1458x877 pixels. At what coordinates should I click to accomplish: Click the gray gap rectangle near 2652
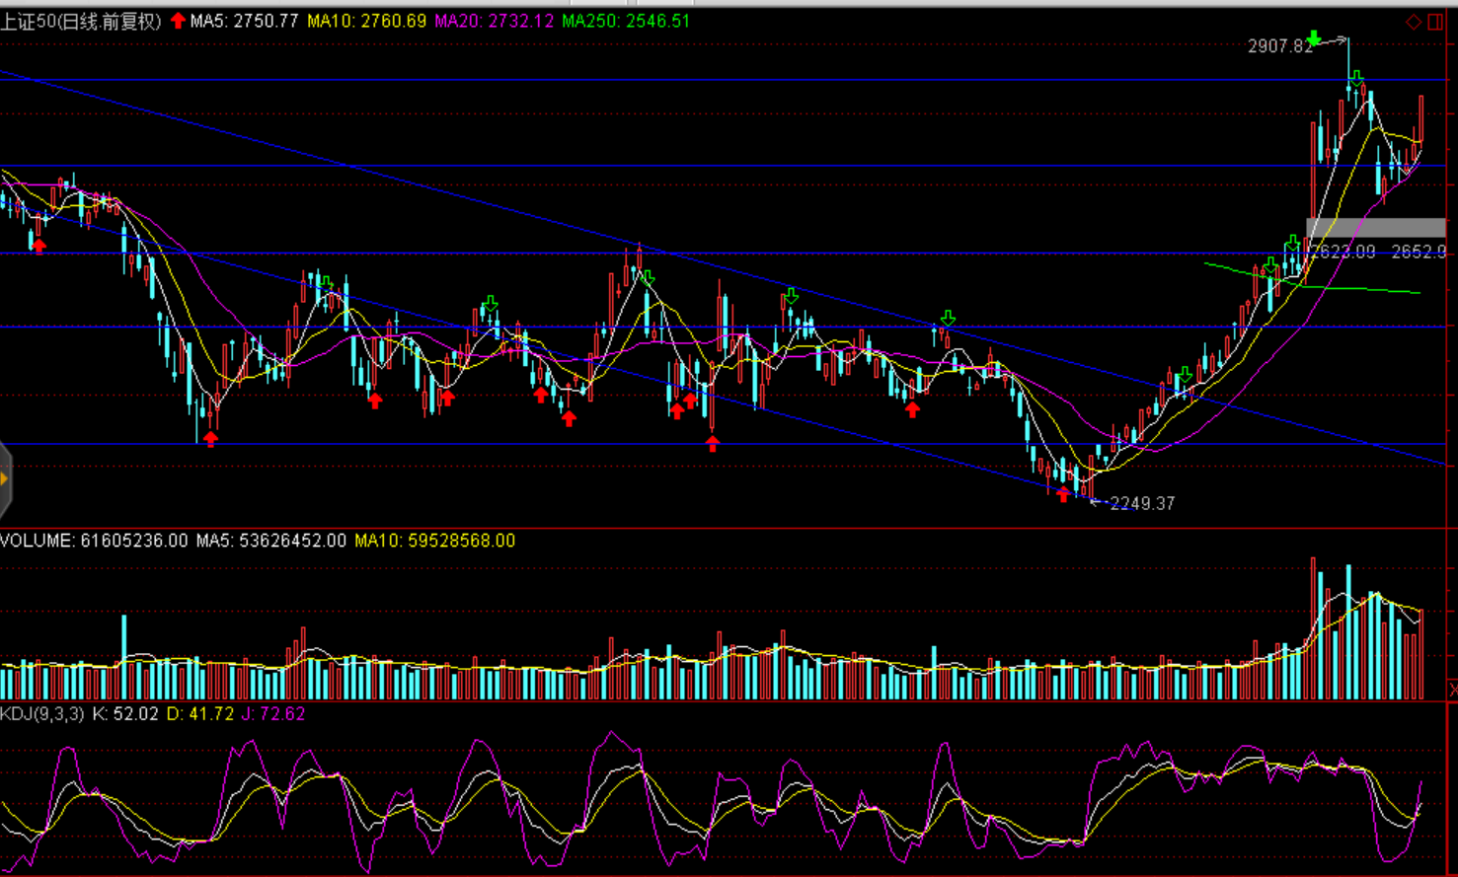1375,228
